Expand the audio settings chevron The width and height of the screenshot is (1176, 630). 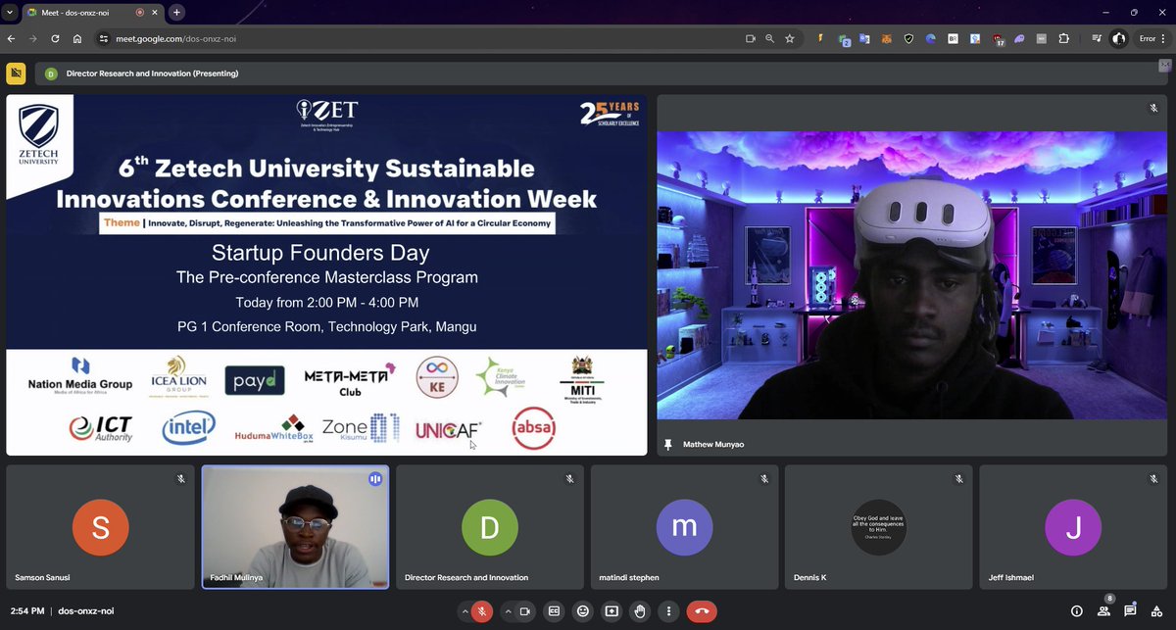coord(465,611)
